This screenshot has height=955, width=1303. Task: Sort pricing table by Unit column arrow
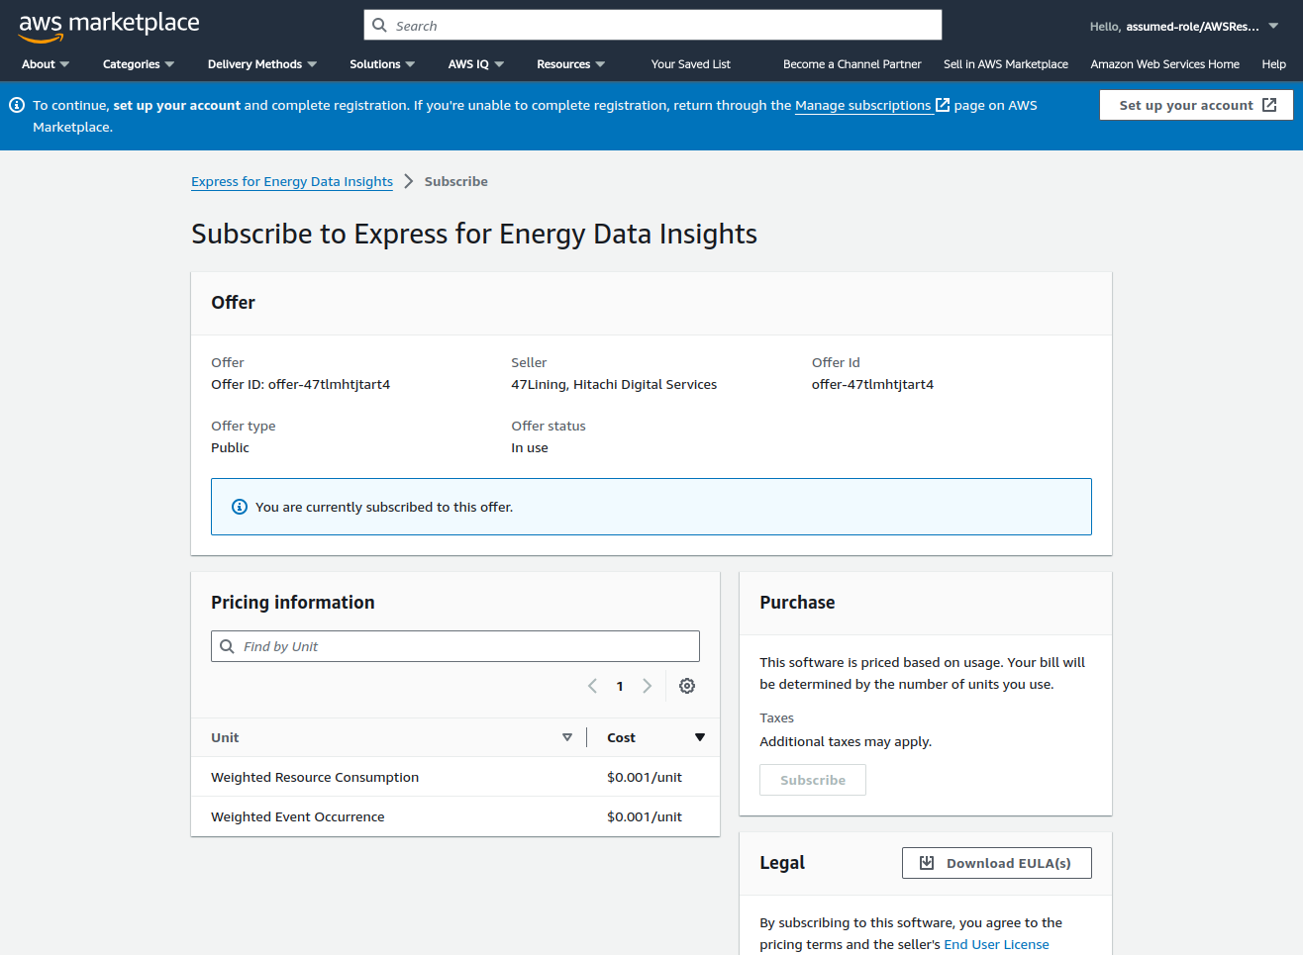(x=567, y=737)
